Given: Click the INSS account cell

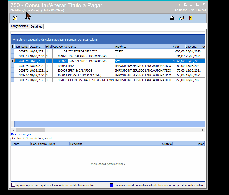Looking at the screenshot, I should (x=91, y=66).
